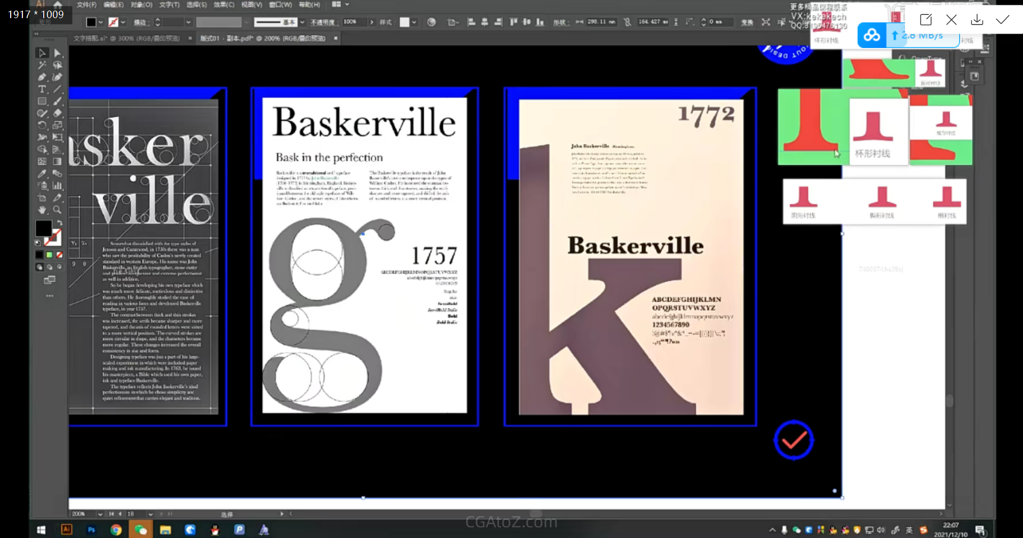Click the black fill color swatch
1023x538 pixels.
tap(91, 22)
